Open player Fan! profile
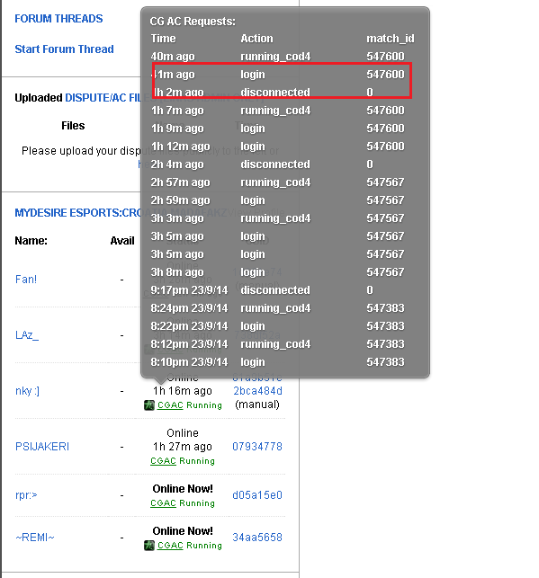The height and width of the screenshot is (578, 539). (x=26, y=280)
